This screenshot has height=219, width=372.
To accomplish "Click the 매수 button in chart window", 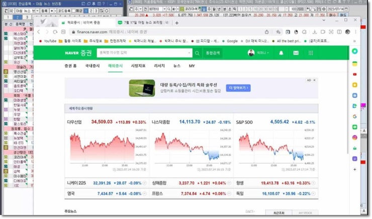I will tap(332, 15).
